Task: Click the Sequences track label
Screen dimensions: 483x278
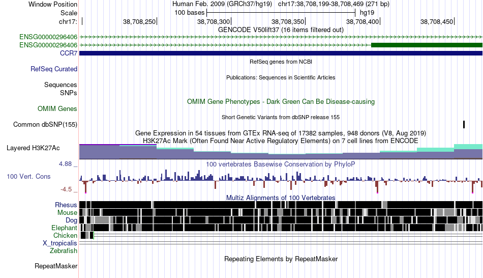Action: pos(61,85)
